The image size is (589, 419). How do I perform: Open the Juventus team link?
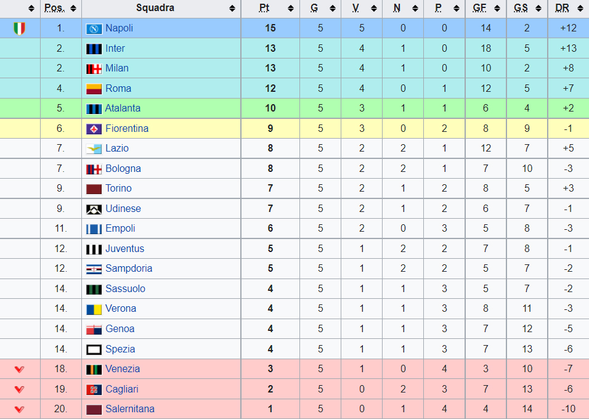click(124, 248)
